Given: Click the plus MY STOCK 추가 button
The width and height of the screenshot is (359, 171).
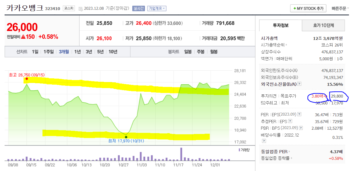Looking at the screenshot, I should point(308,9).
